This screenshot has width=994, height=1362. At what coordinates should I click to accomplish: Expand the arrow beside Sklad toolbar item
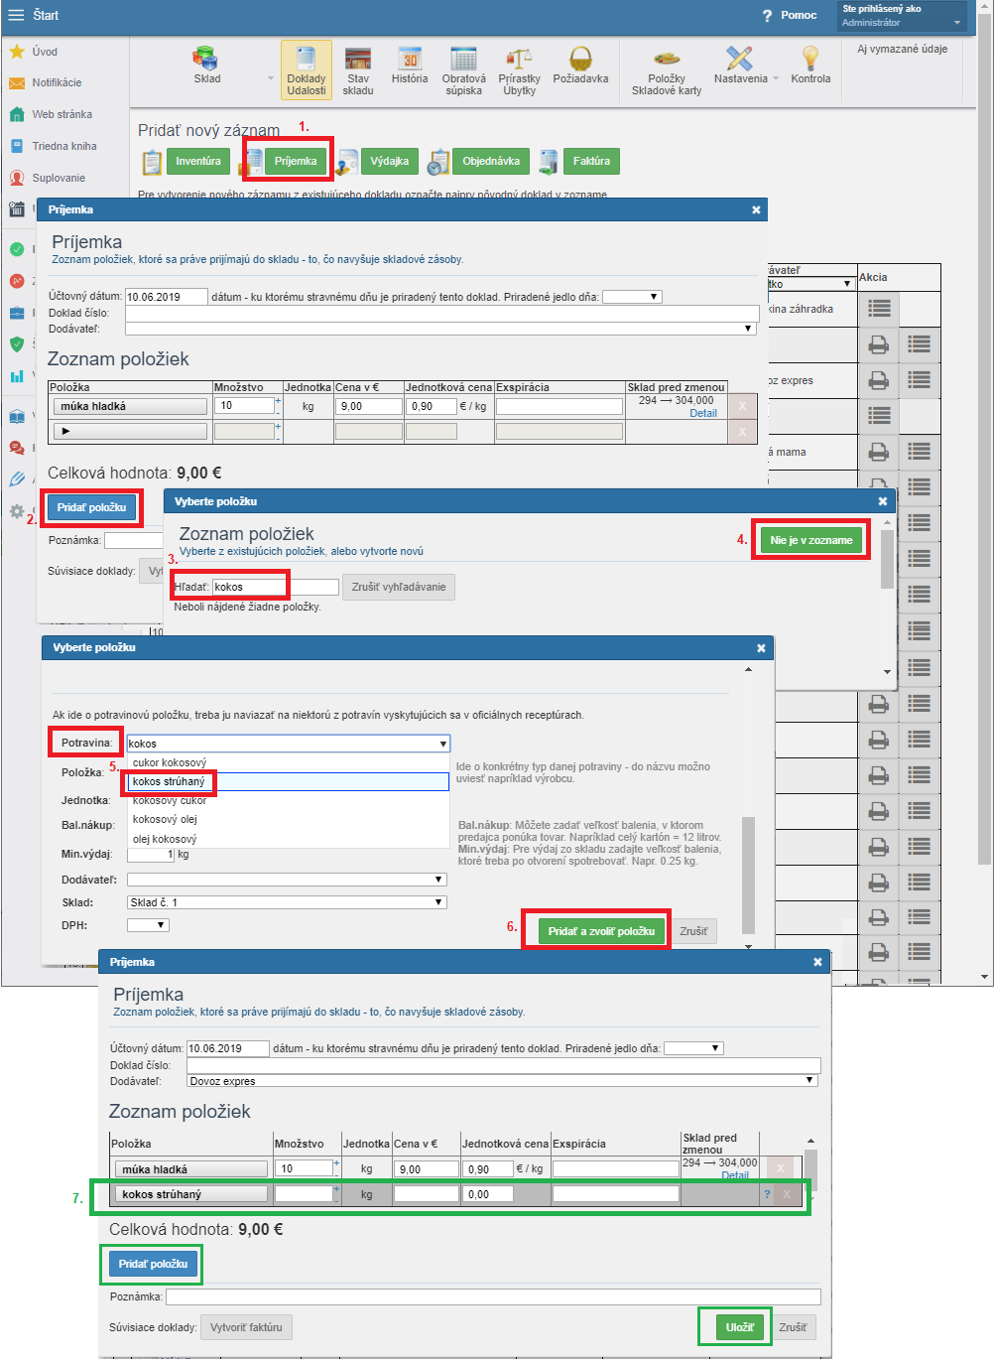click(271, 78)
